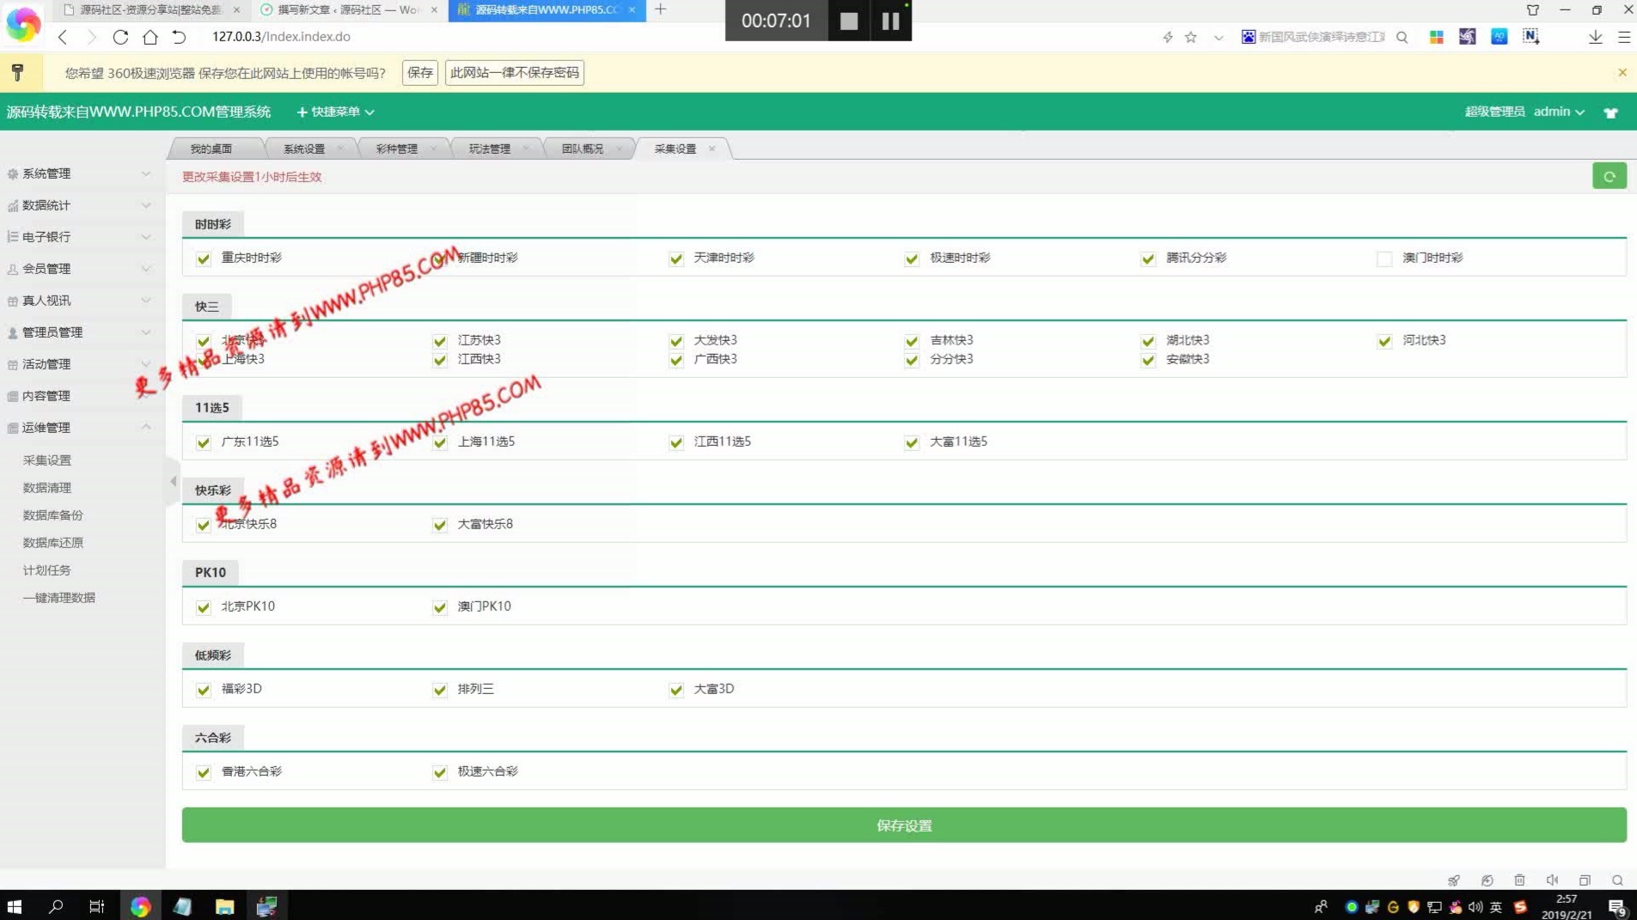Expand 管理员管理 sidebar menu

click(82, 332)
